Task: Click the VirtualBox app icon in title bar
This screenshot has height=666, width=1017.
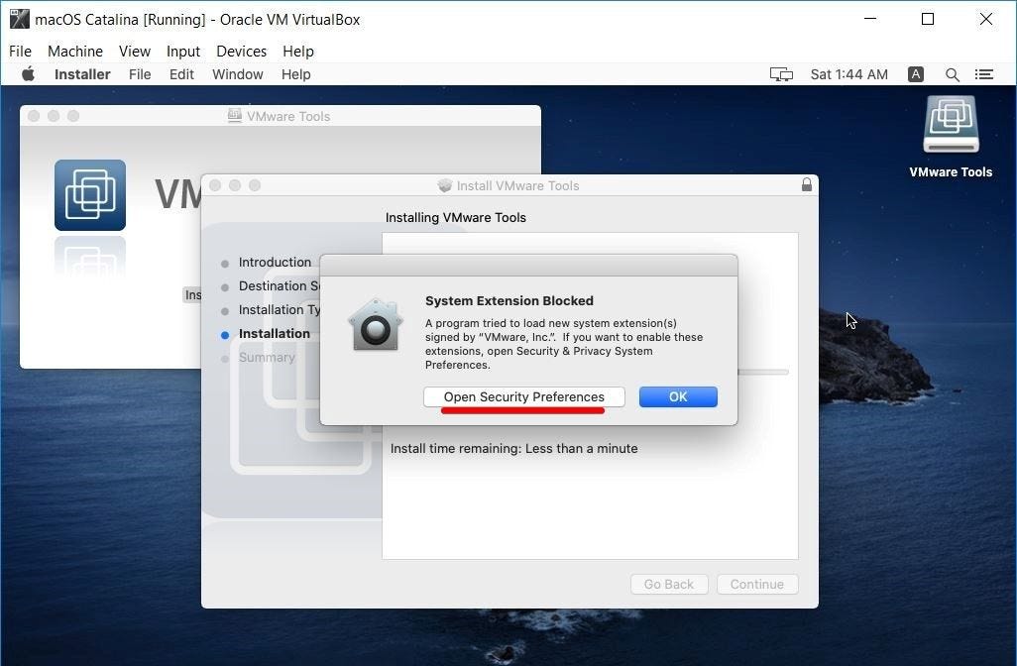Action: [20, 20]
